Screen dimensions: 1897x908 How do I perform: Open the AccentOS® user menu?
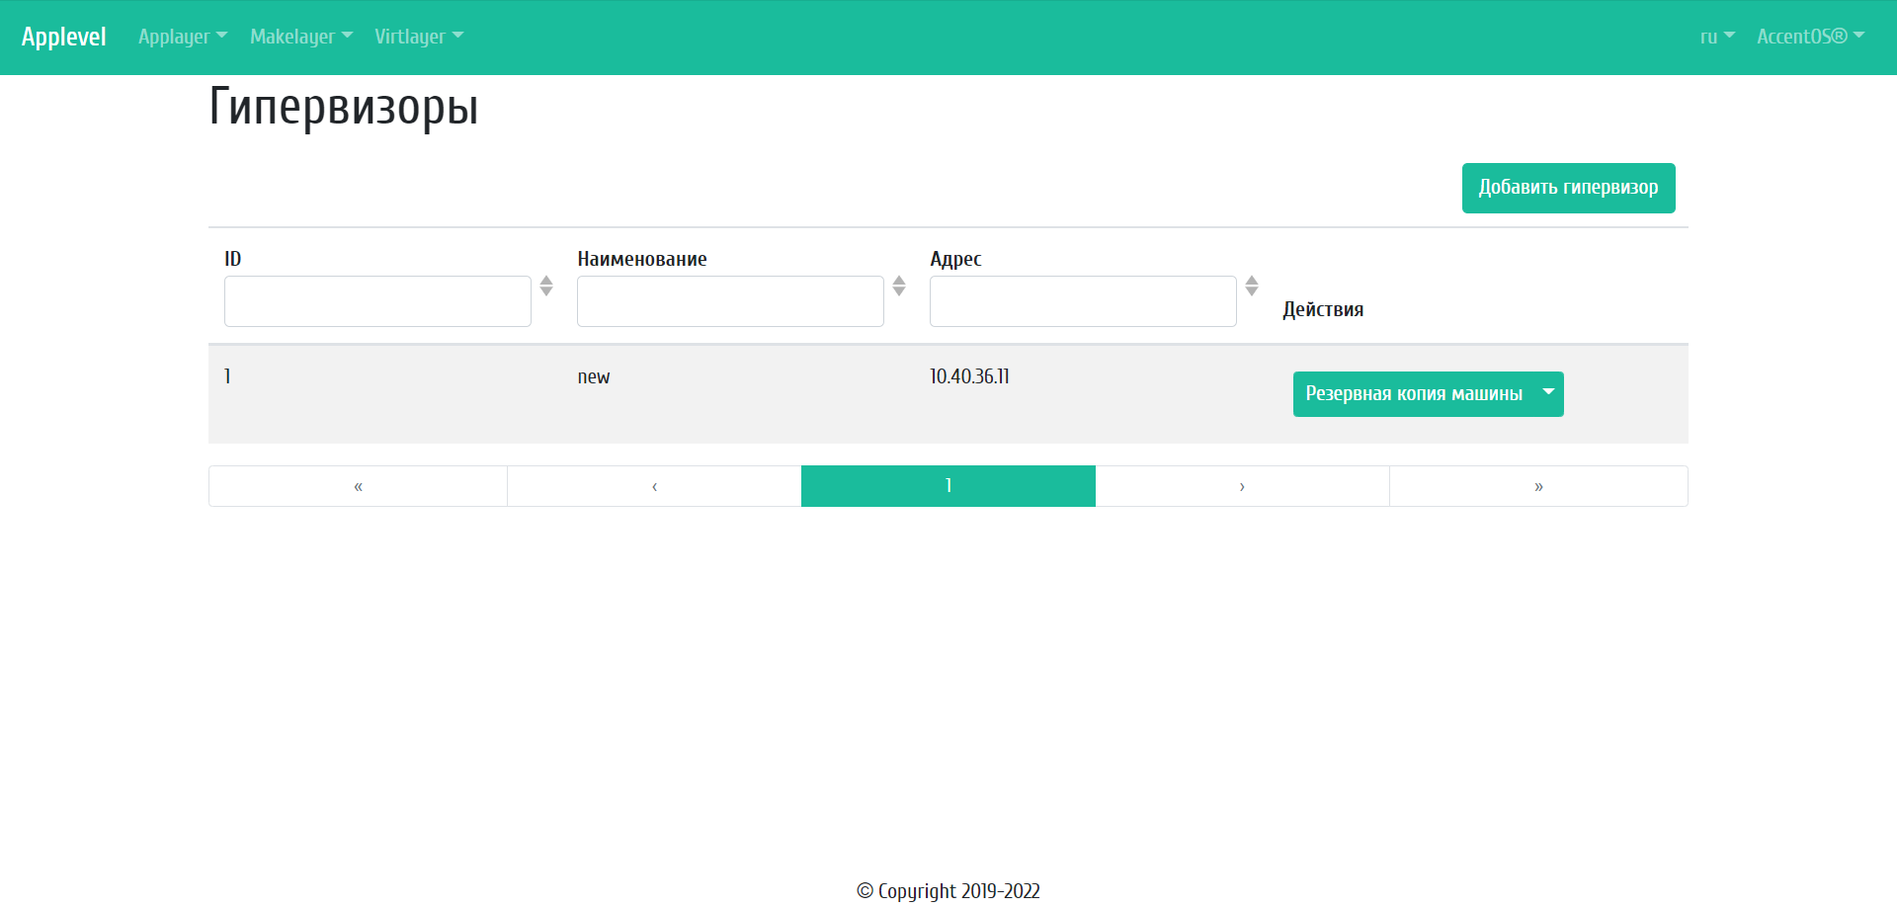coord(1810,37)
